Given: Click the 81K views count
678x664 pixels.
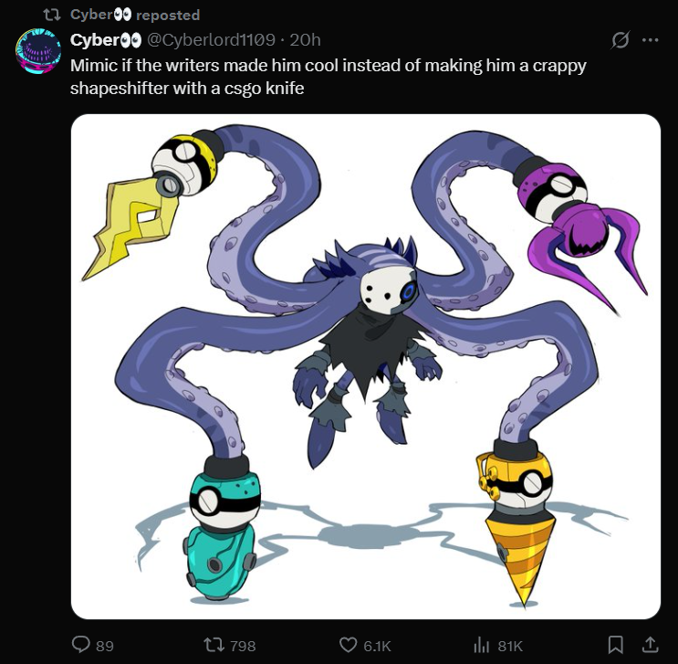Looking at the screenshot, I should coord(510,646).
